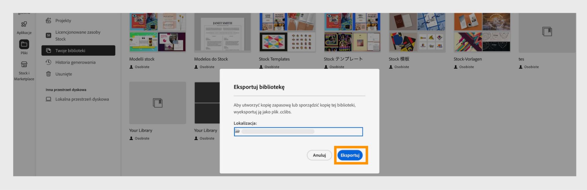Select Twoje biblioteki
The height and width of the screenshot is (190, 587).
[x=78, y=50]
